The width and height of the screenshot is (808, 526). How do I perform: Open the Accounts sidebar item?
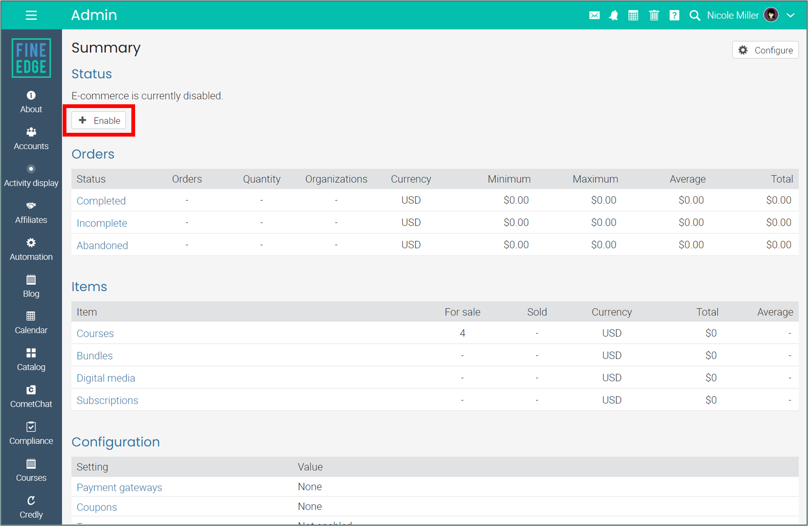click(31, 138)
